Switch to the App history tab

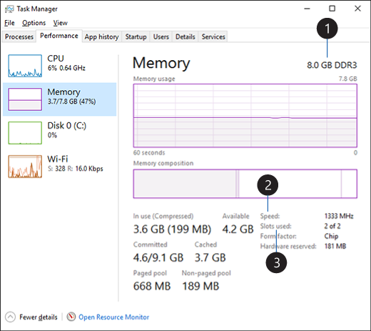tap(102, 36)
